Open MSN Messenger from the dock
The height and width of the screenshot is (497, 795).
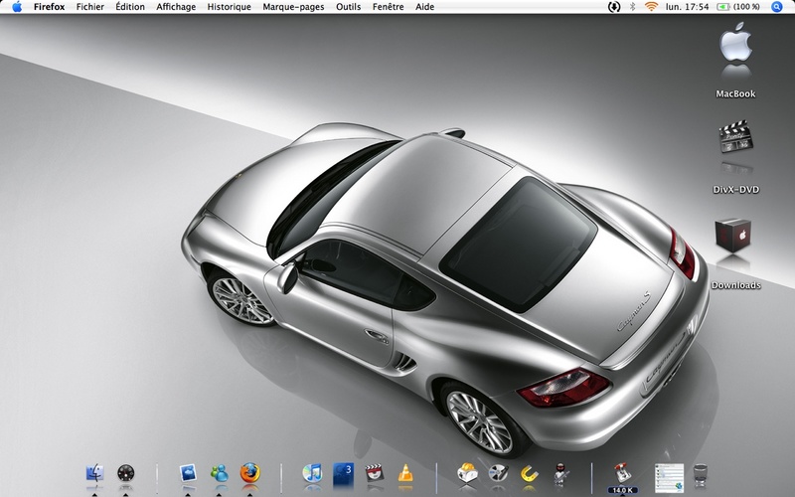pyautogui.click(x=219, y=473)
